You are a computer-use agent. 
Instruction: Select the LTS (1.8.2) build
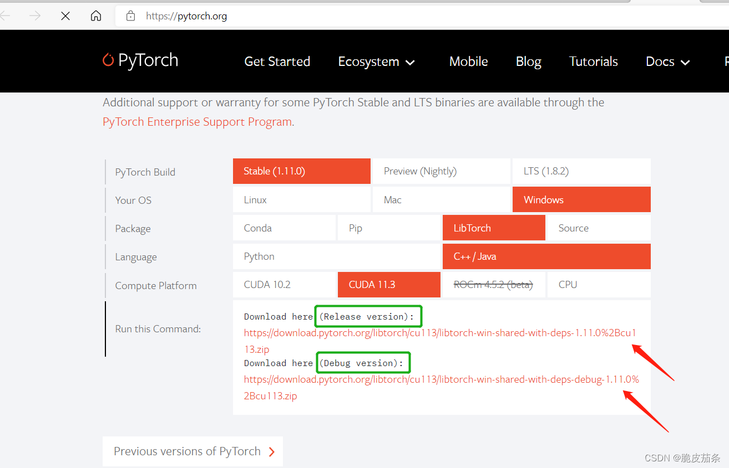[x=581, y=171]
